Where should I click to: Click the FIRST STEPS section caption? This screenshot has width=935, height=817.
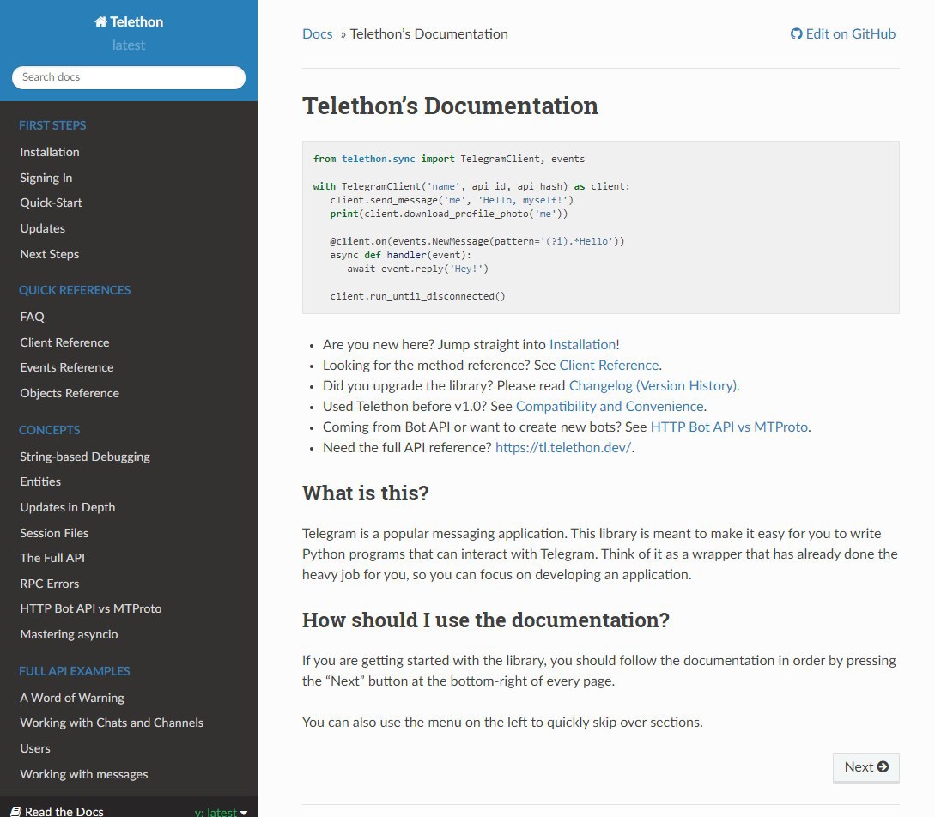tap(52, 125)
